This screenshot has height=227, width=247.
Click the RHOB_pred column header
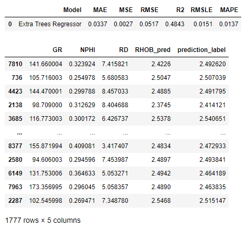click(x=153, y=50)
